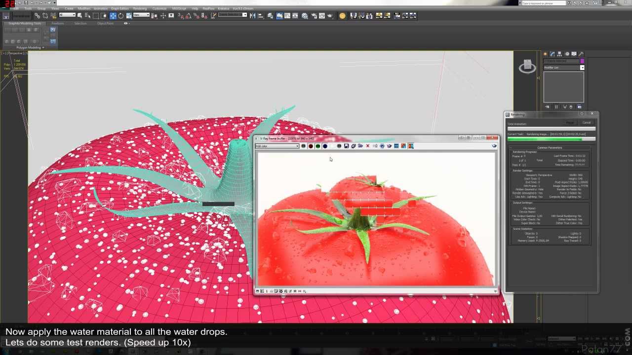The width and height of the screenshot is (632, 355).
Task: Toggle the 3D Snaps button
Action: click(x=181, y=16)
